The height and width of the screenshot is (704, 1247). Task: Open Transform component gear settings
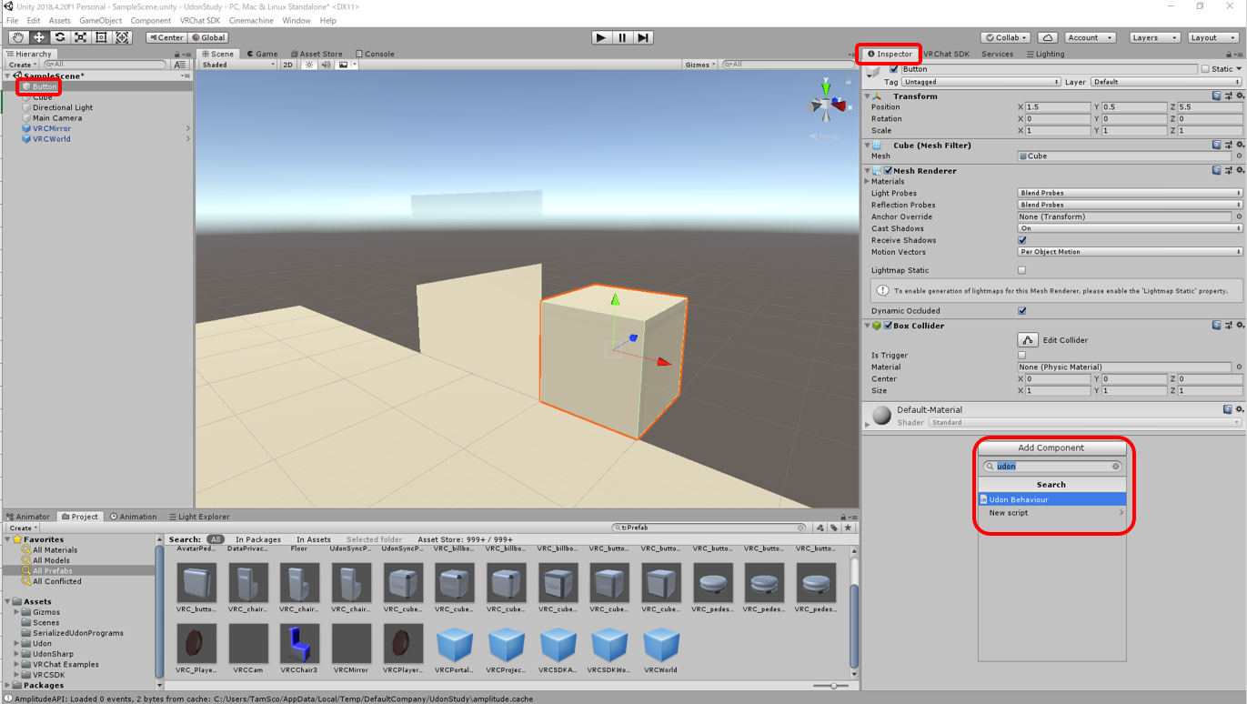coord(1240,96)
